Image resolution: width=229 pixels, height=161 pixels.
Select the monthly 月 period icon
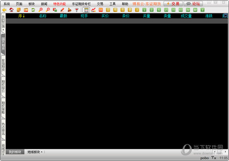[x=122, y=10]
